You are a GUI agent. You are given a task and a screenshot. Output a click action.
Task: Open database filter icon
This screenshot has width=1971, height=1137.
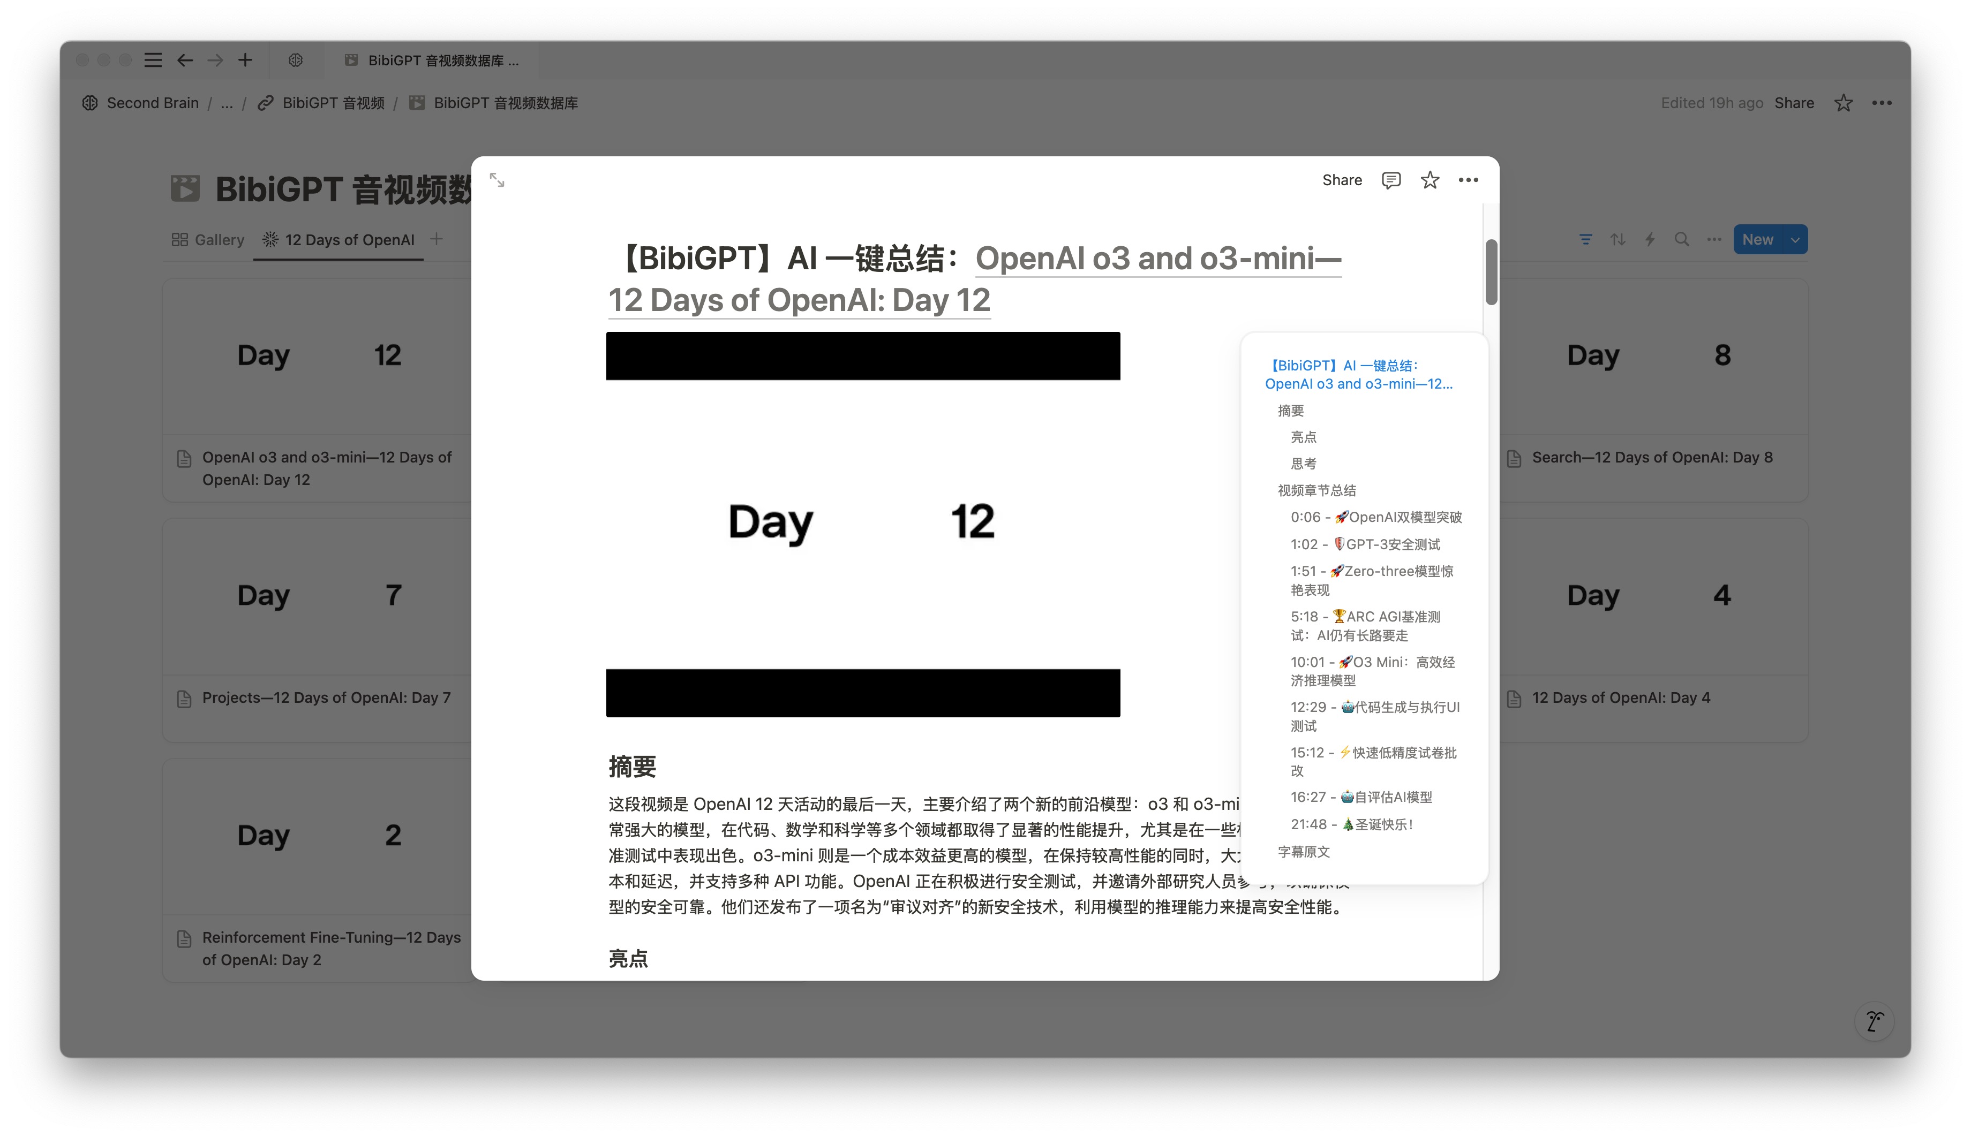(x=1585, y=240)
